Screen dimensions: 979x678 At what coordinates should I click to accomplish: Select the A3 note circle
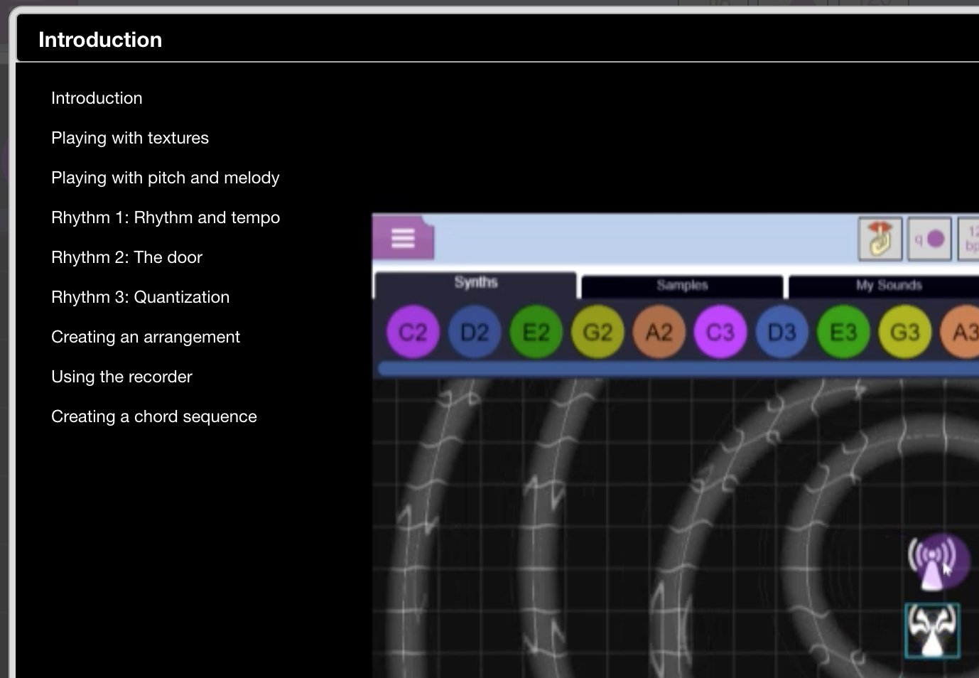click(x=961, y=332)
